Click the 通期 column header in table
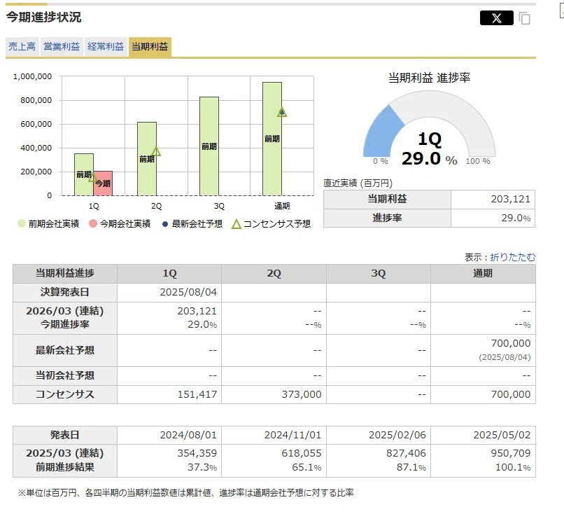 coord(483,274)
